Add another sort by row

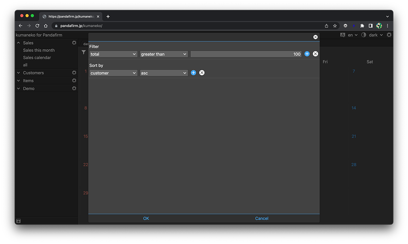(x=194, y=73)
